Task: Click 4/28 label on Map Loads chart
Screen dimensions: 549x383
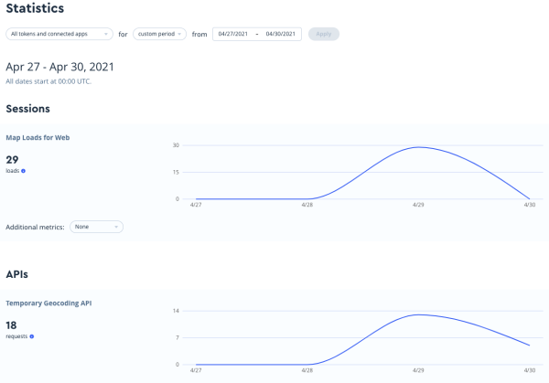Action: [x=307, y=205]
